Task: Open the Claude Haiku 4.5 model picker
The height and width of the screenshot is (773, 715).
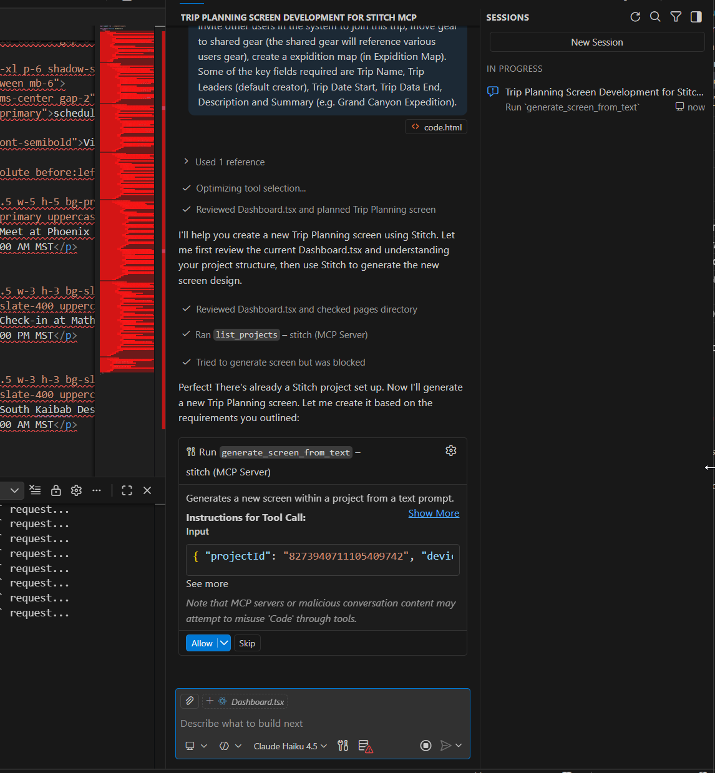Action: pos(290,746)
